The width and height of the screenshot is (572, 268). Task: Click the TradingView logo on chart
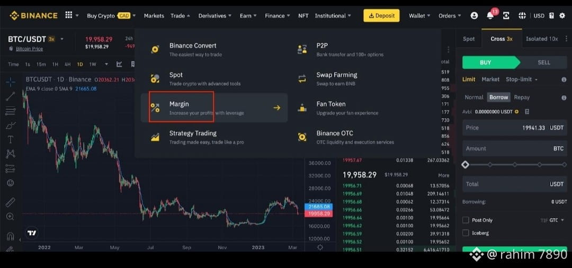pyautogui.click(x=32, y=233)
